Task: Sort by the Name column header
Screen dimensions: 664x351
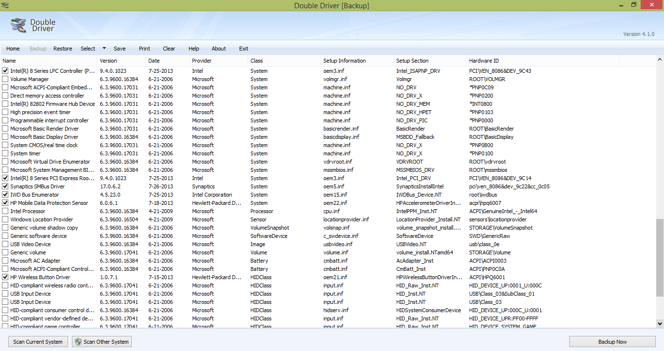Action: pyautogui.click(x=49, y=61)
